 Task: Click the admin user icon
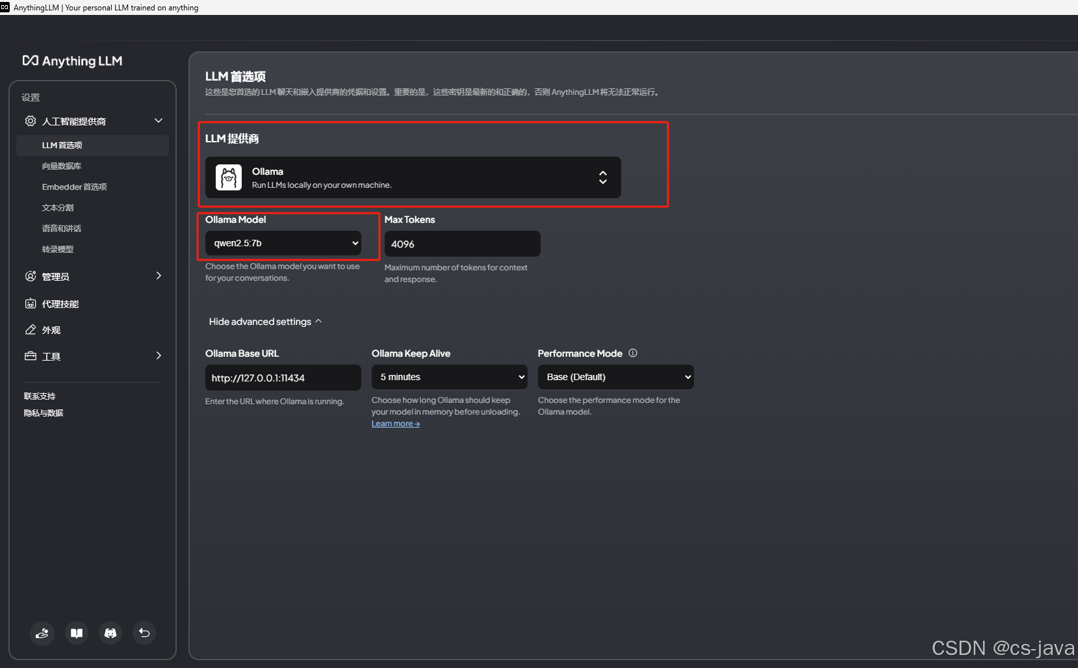[31, 276]
